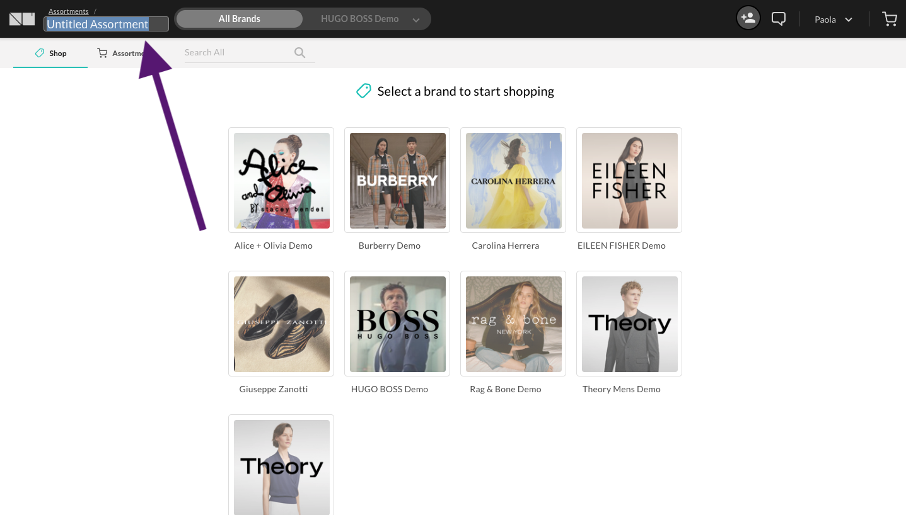
Task: Click the Burberry Demo label
Action: 390,246
